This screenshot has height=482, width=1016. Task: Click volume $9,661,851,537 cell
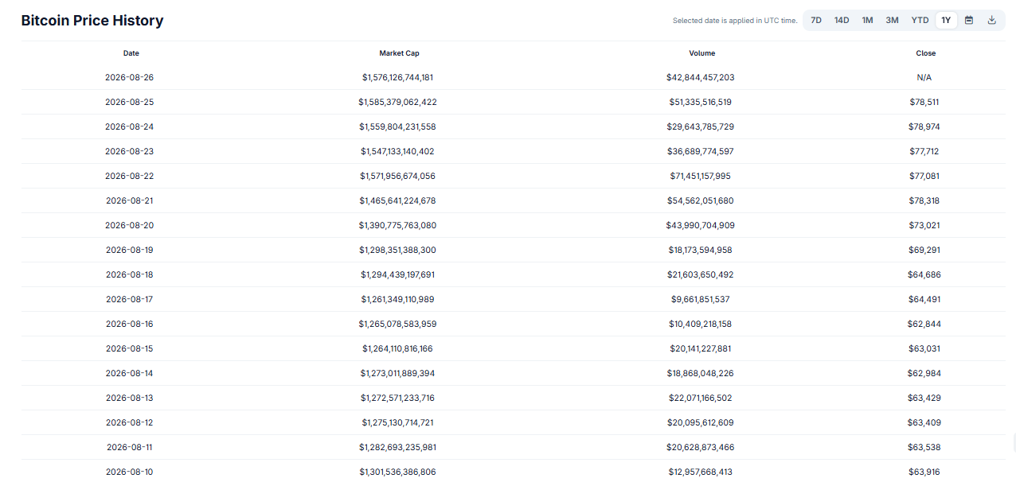(701, 299)
